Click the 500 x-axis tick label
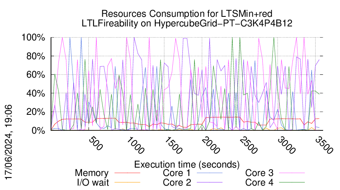 point(96,143)
